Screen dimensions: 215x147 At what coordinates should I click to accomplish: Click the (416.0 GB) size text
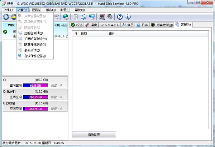click(41, 91)
